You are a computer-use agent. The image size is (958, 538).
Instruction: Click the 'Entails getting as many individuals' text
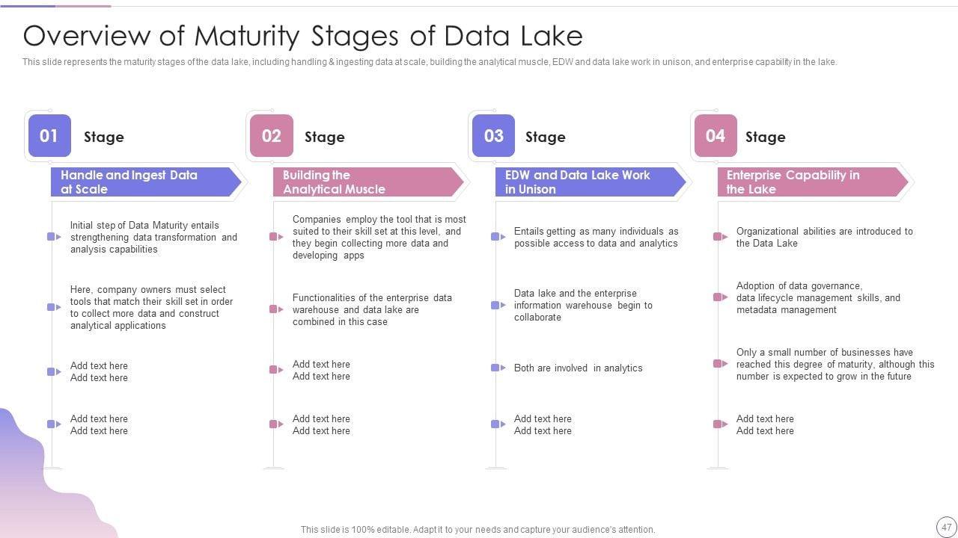coord(596,237)
